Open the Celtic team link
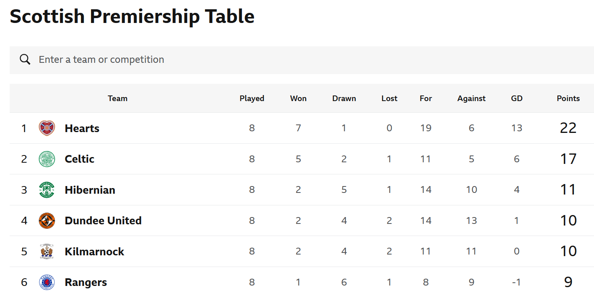This screenshot has height=296, width=594. click(x=80, y=159)
